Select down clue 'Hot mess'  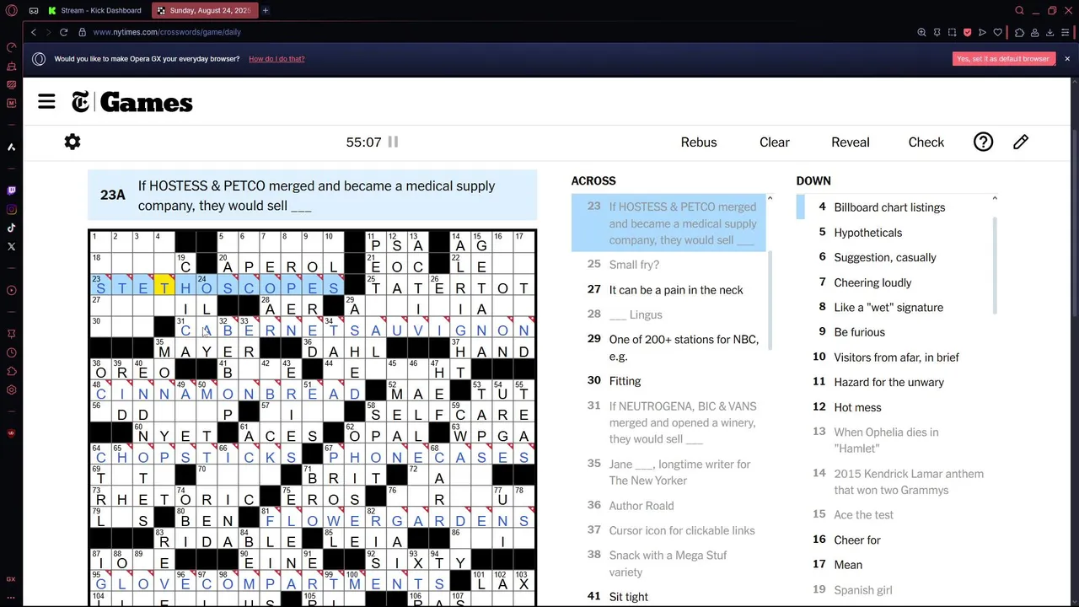[894, 407]
